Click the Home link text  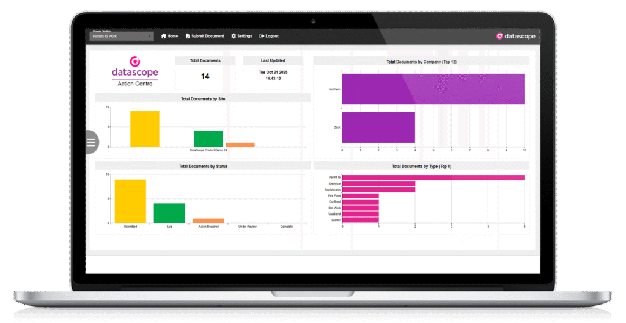[173, 36]
